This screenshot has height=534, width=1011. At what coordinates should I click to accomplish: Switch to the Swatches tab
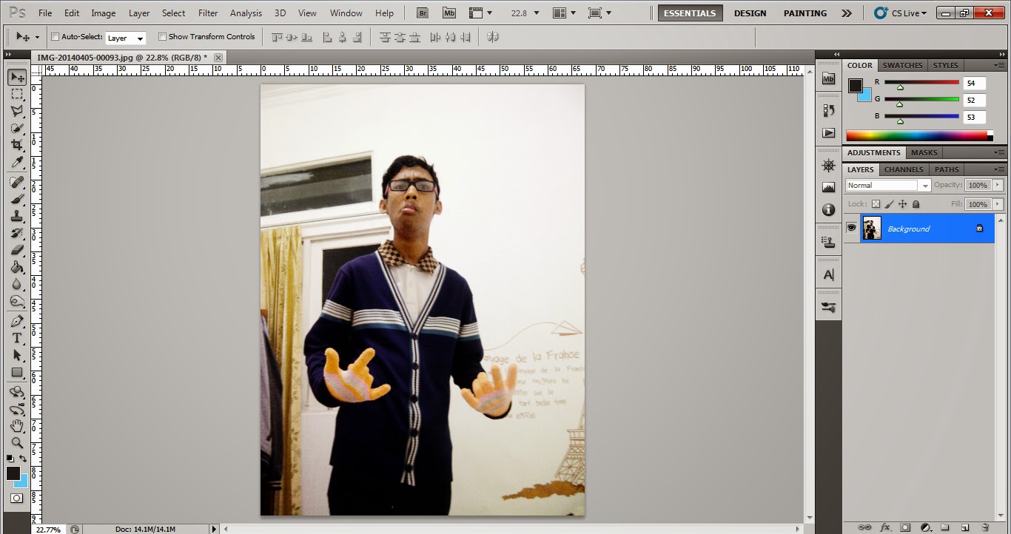click(902, 65)
